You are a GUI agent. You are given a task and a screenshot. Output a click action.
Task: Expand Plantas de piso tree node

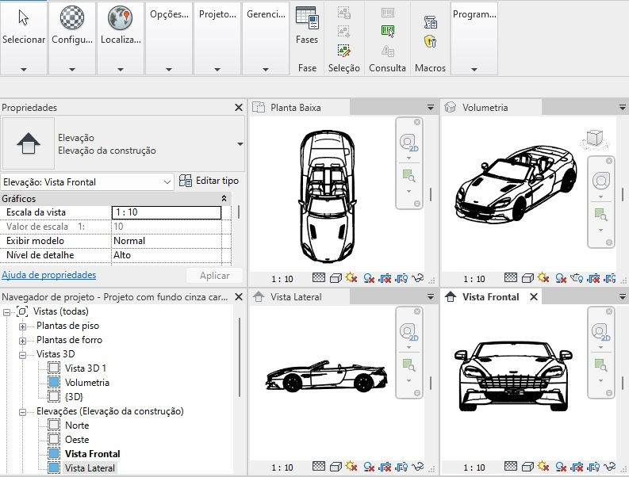[22, 326]
